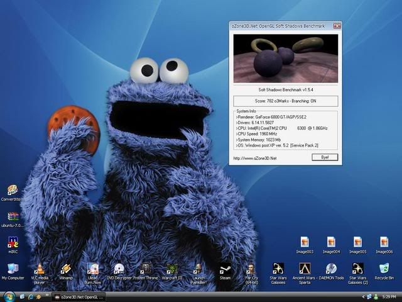Click the CPU Intel Core 2 line
This screenshot has width=402, height=302.
[282, 128]
